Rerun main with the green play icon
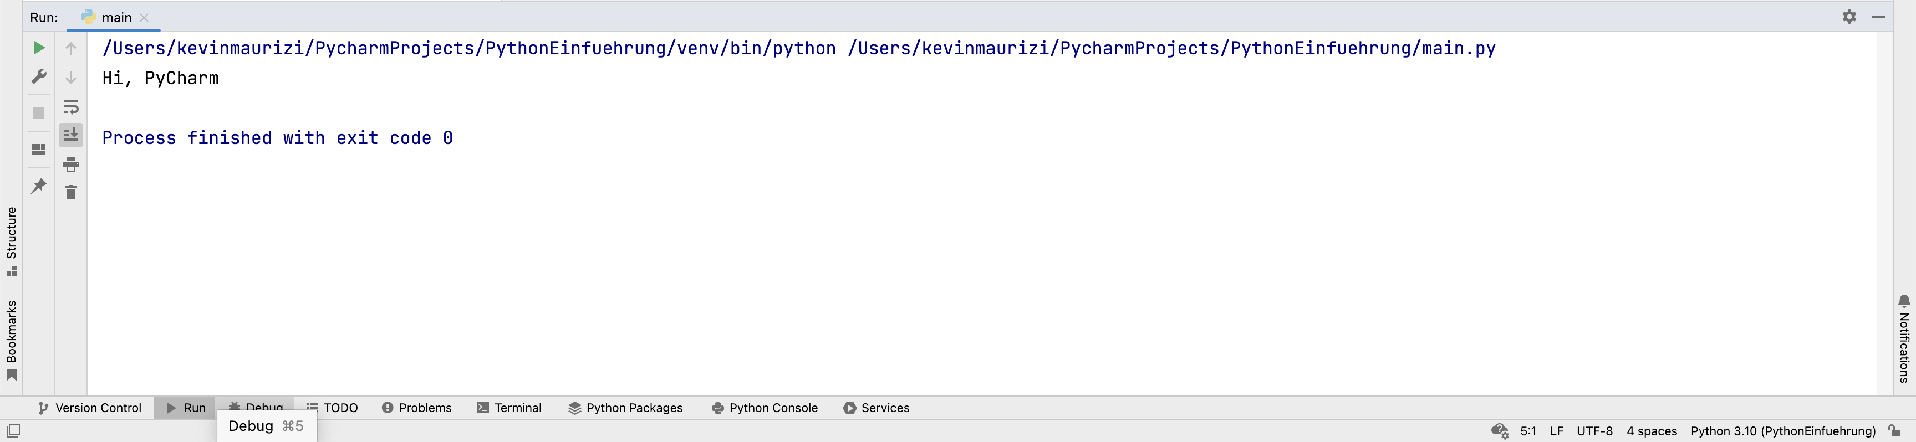The image size is (1916, 442). click(x=39, y=48)
